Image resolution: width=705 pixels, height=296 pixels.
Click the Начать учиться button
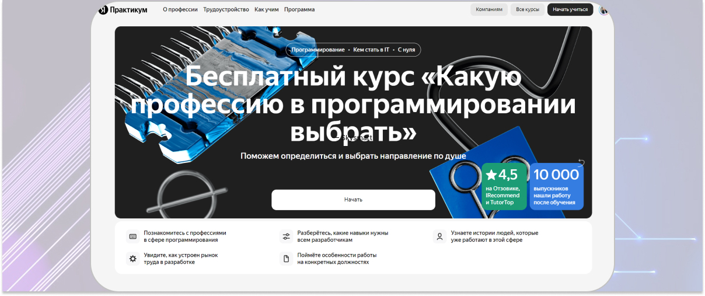pyautogui.click(x=570, y=9)
